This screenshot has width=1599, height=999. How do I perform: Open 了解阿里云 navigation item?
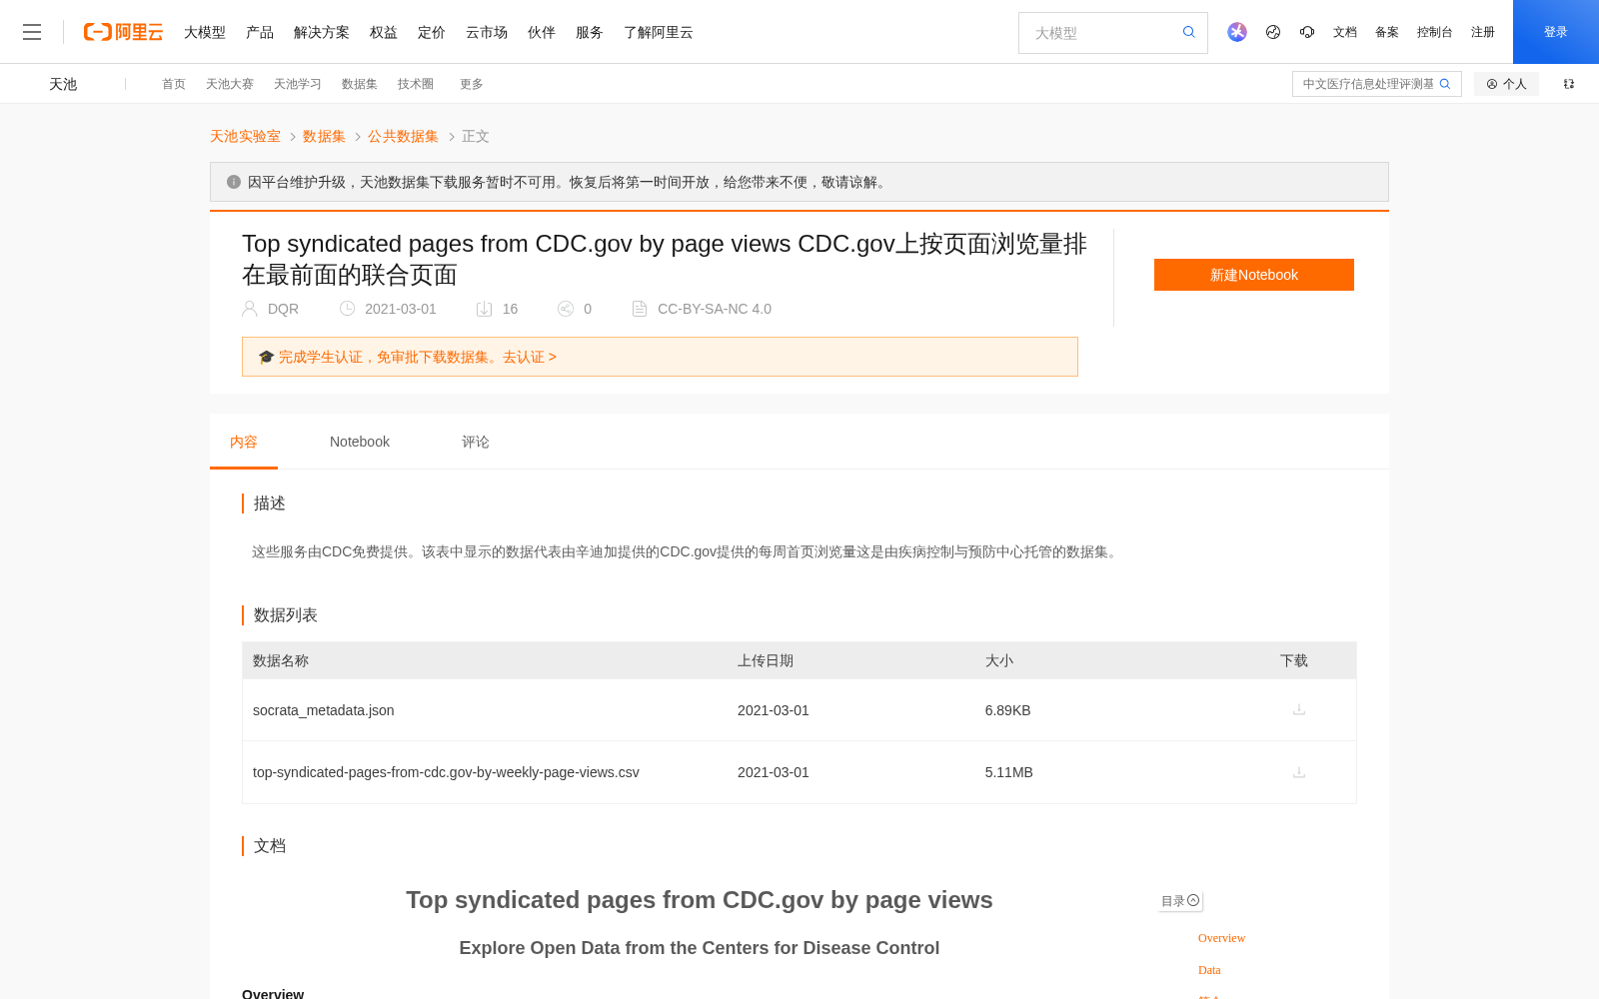(659, 32)
